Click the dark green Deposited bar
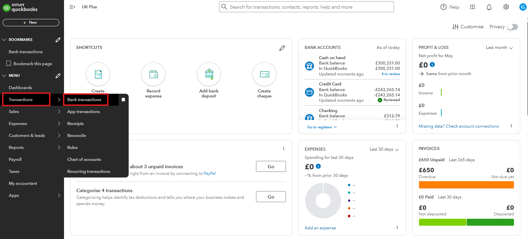Viewport: 528px width, 239px height. 490,222
